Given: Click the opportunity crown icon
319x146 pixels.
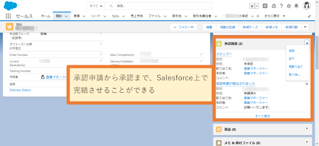Looking at the screenshot, I should 10,27.
